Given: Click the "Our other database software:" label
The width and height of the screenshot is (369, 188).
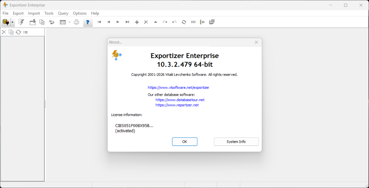Looking at the screenshot, I should tap(171, 95).
